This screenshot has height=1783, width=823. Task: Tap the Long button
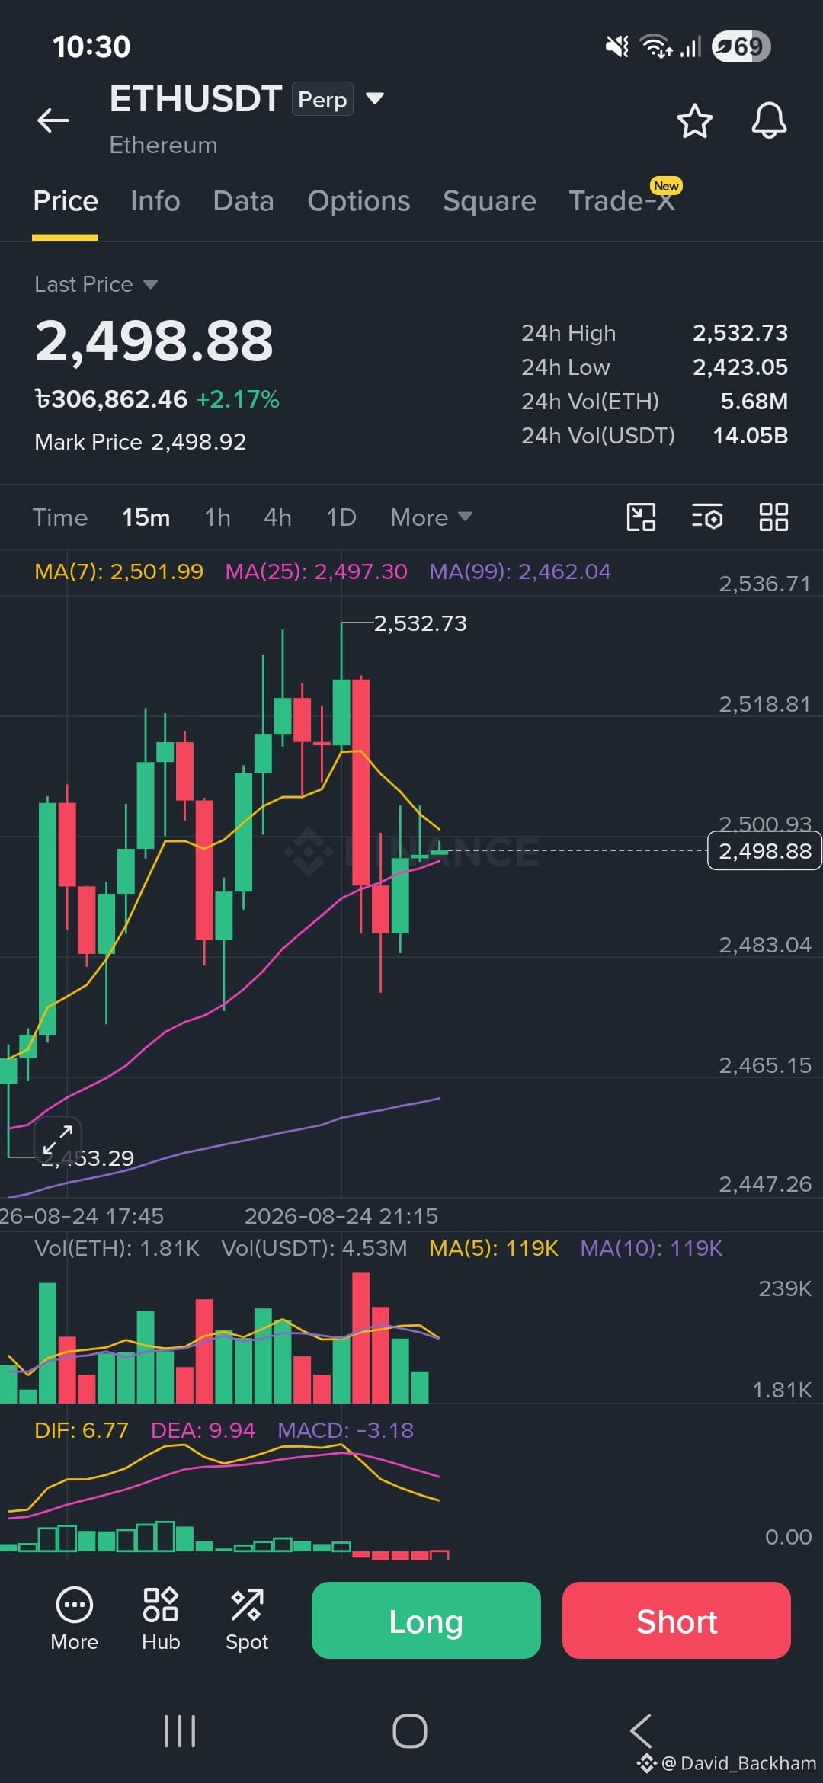(x=426, y=1620)
